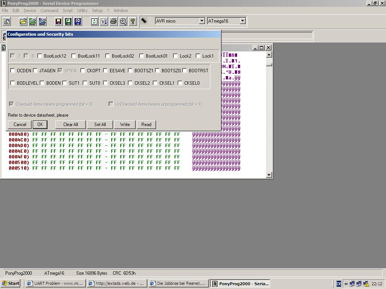
Task: Open the Utility menu
Action: point(82,11)
